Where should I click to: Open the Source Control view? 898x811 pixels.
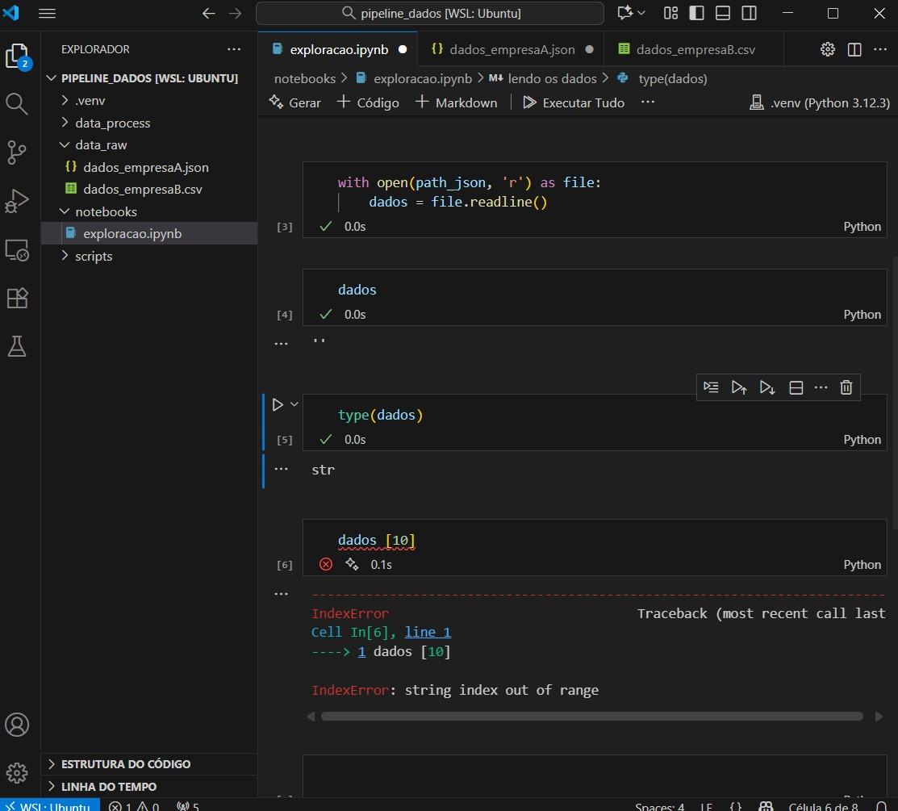[17, 152]
